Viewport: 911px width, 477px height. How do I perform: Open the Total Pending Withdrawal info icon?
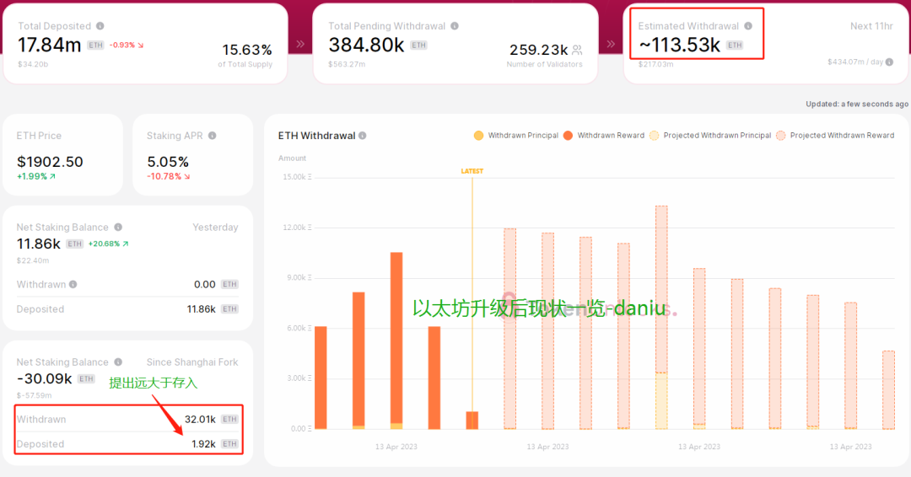pos(455,26)
